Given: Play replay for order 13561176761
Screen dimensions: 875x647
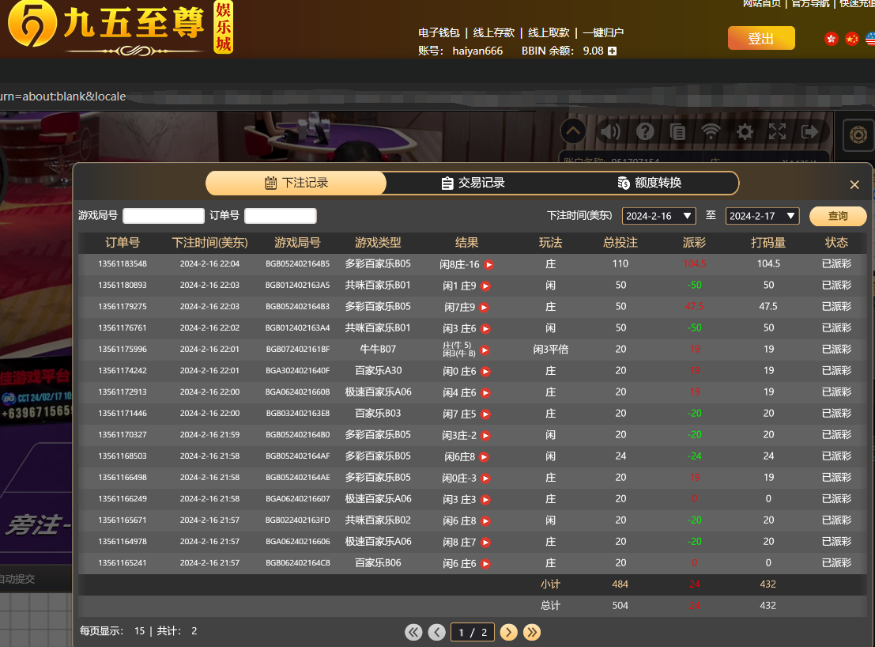Looking at the screenshot, I should [x=485, y=329].
